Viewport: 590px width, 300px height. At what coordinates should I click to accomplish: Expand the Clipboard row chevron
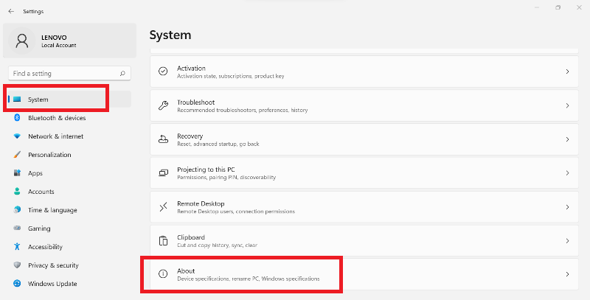click(567, 241)
